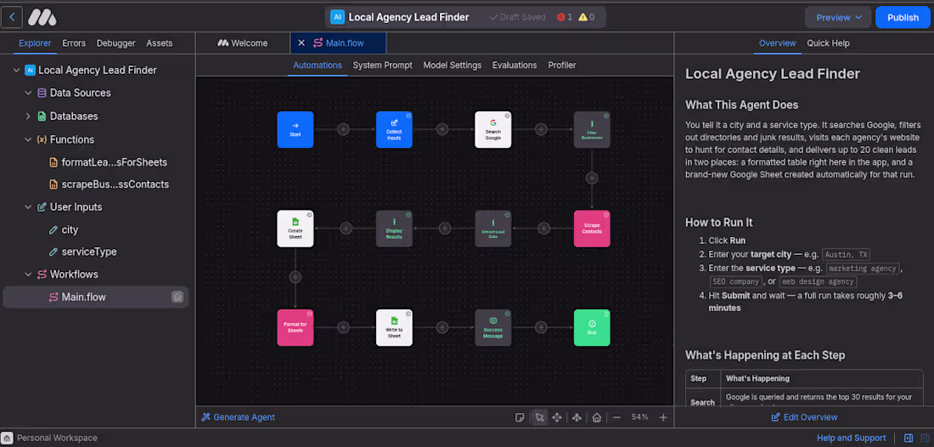Click the auto-arrange layout icon
The height and width of the screenshot is (447, 934).
pos(577,417)
